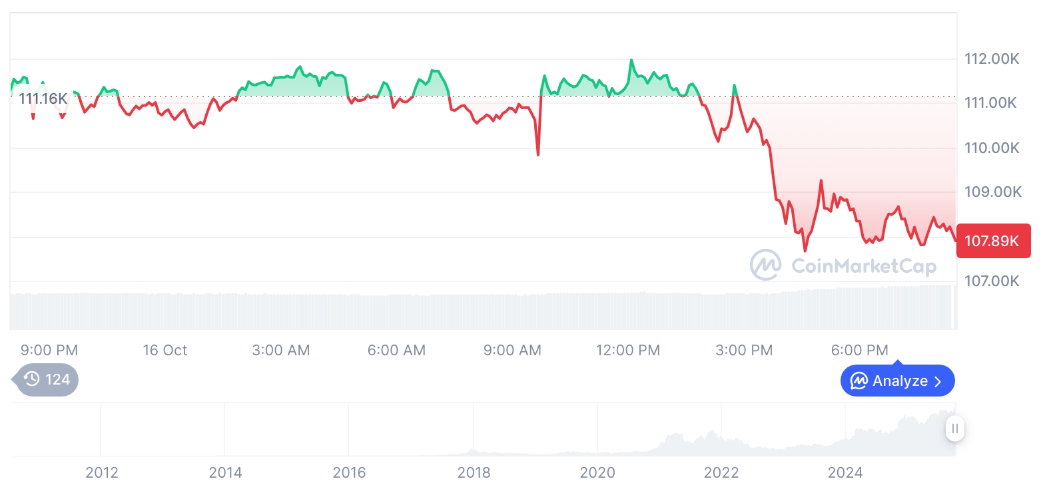Click the 112.00K price axis label

pyautogui.click(x=992, y=59)
